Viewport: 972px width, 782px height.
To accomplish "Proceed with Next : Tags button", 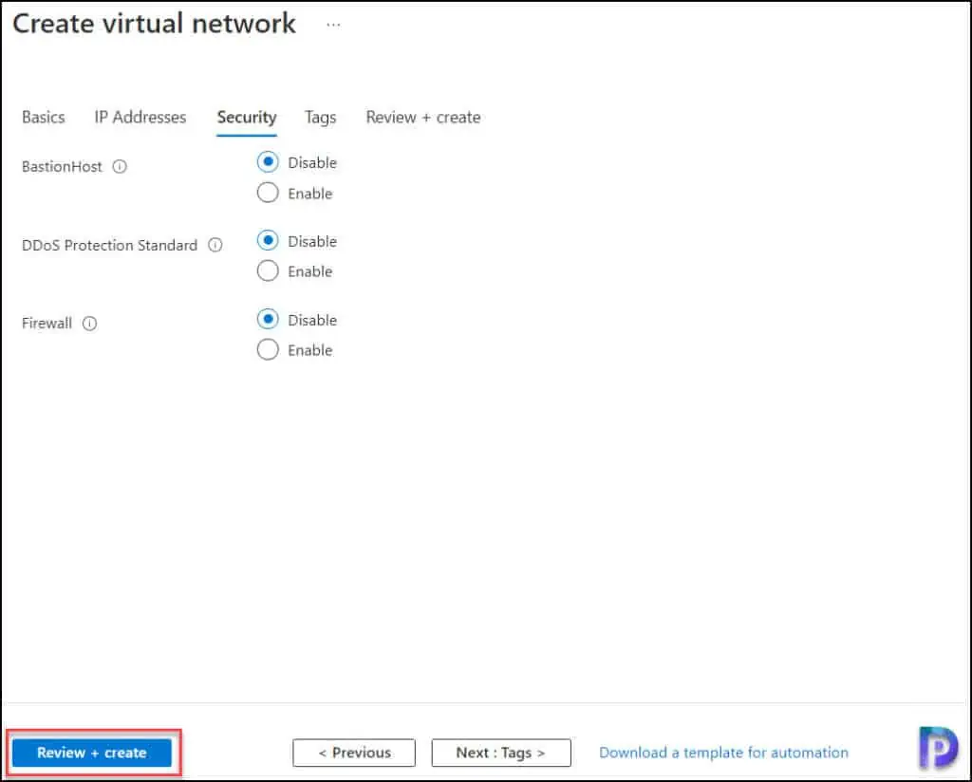I will click(x=501, y=753).
